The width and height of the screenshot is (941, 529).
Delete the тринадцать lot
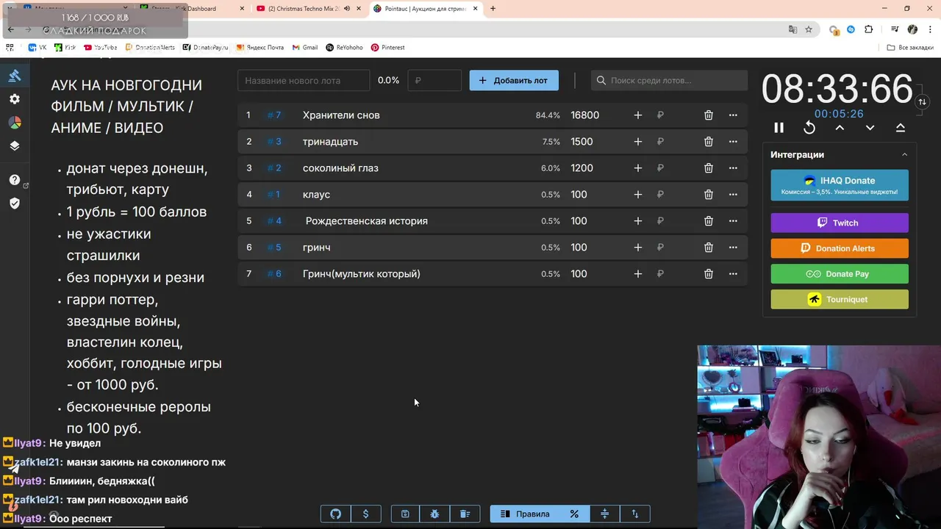pos(709,142)
